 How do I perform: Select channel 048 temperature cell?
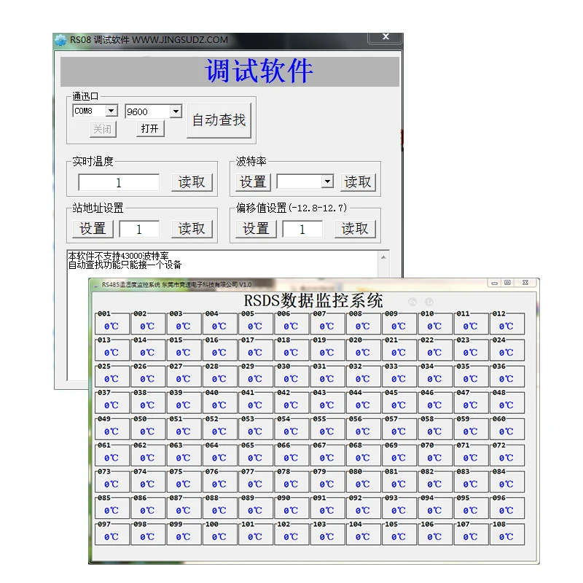[506, 403]
